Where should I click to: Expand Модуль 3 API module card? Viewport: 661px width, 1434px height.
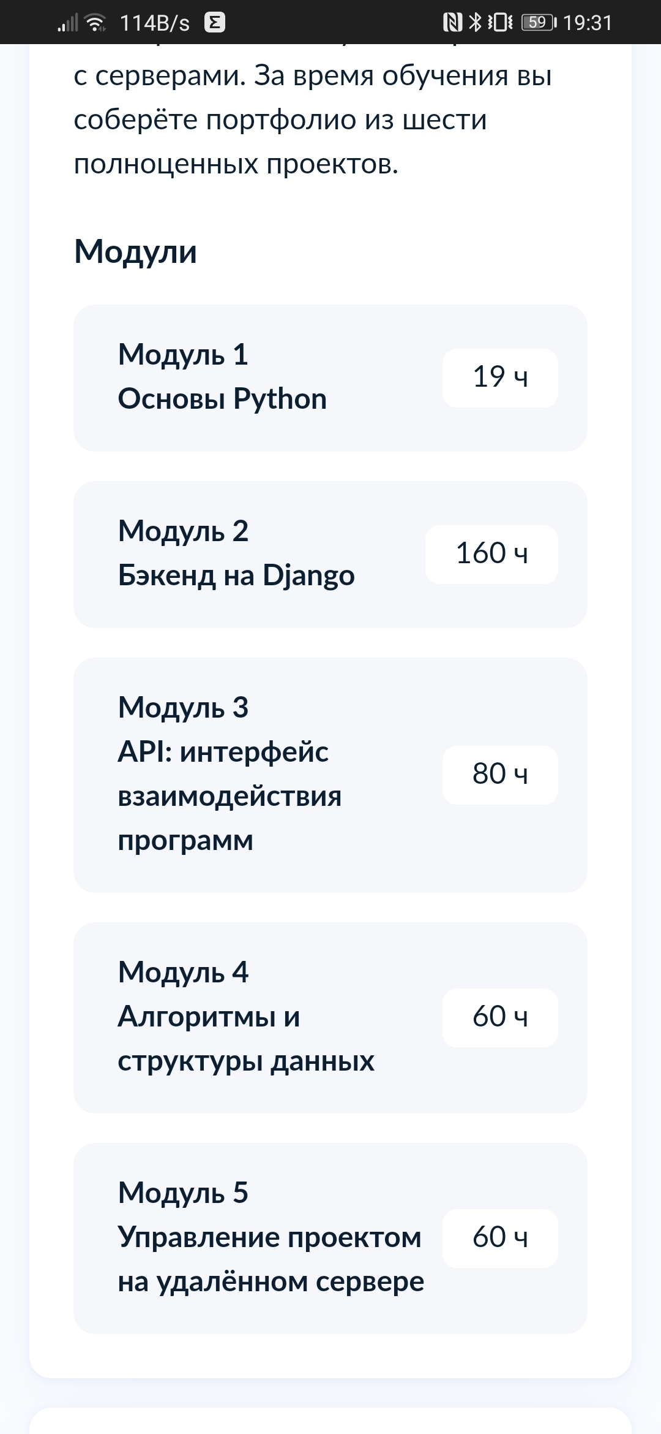pos(245,775)
